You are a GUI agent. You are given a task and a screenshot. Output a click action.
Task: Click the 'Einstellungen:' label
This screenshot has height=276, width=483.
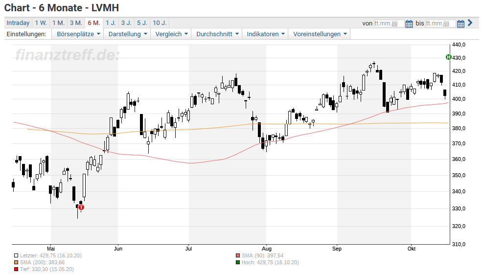(26, 34)
